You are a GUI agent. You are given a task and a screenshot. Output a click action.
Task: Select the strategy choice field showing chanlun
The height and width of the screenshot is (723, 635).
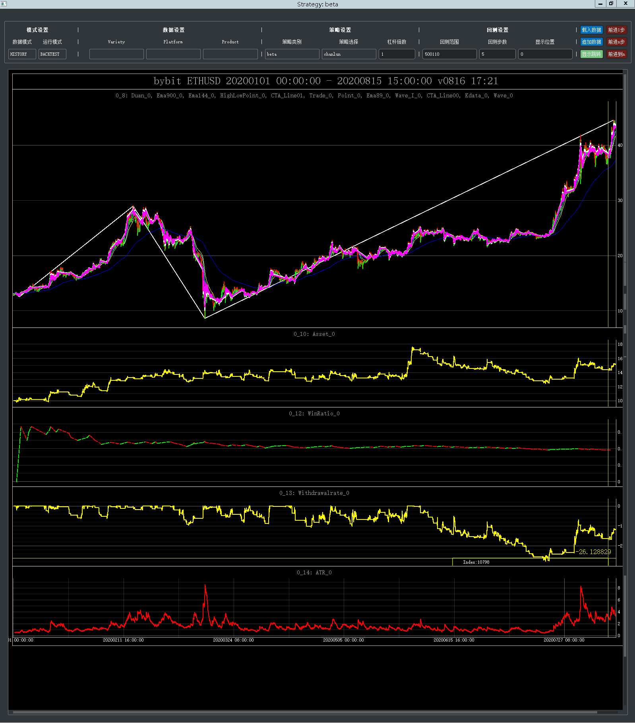349,54
